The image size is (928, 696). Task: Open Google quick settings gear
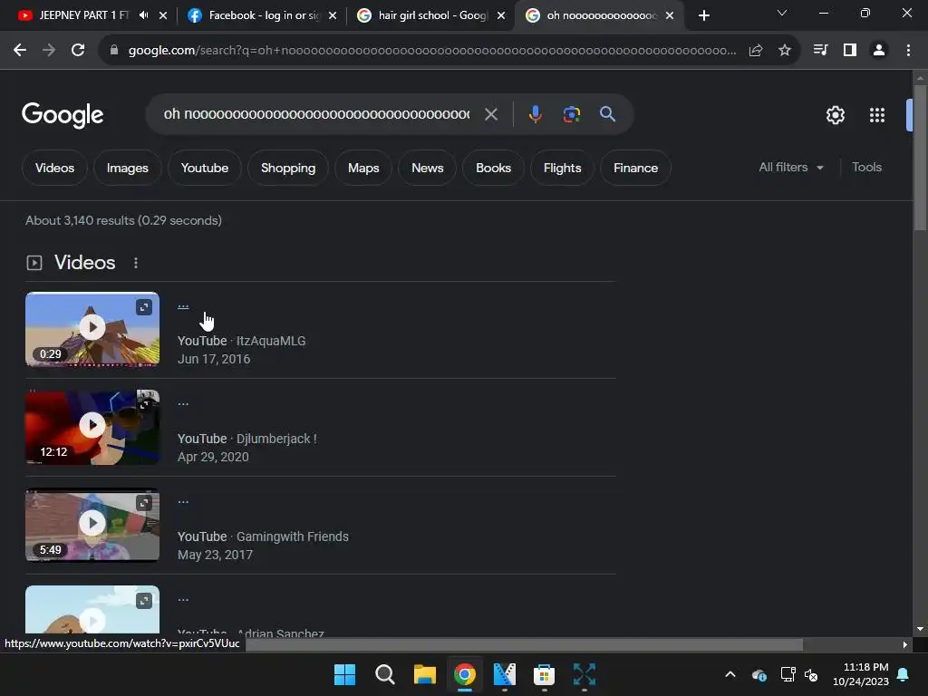(835, 115)
